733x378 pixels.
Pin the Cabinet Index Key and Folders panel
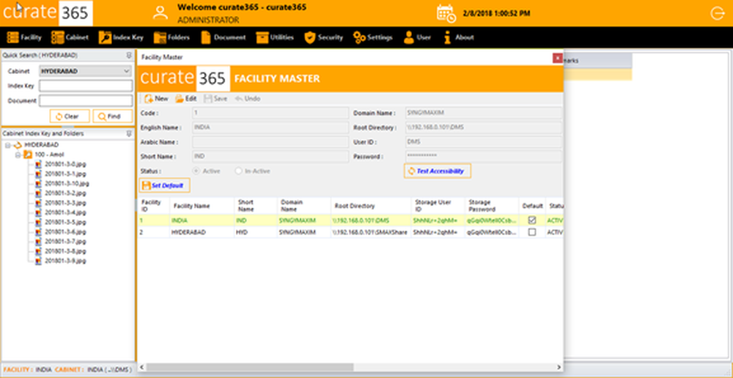tap(129, 133)
